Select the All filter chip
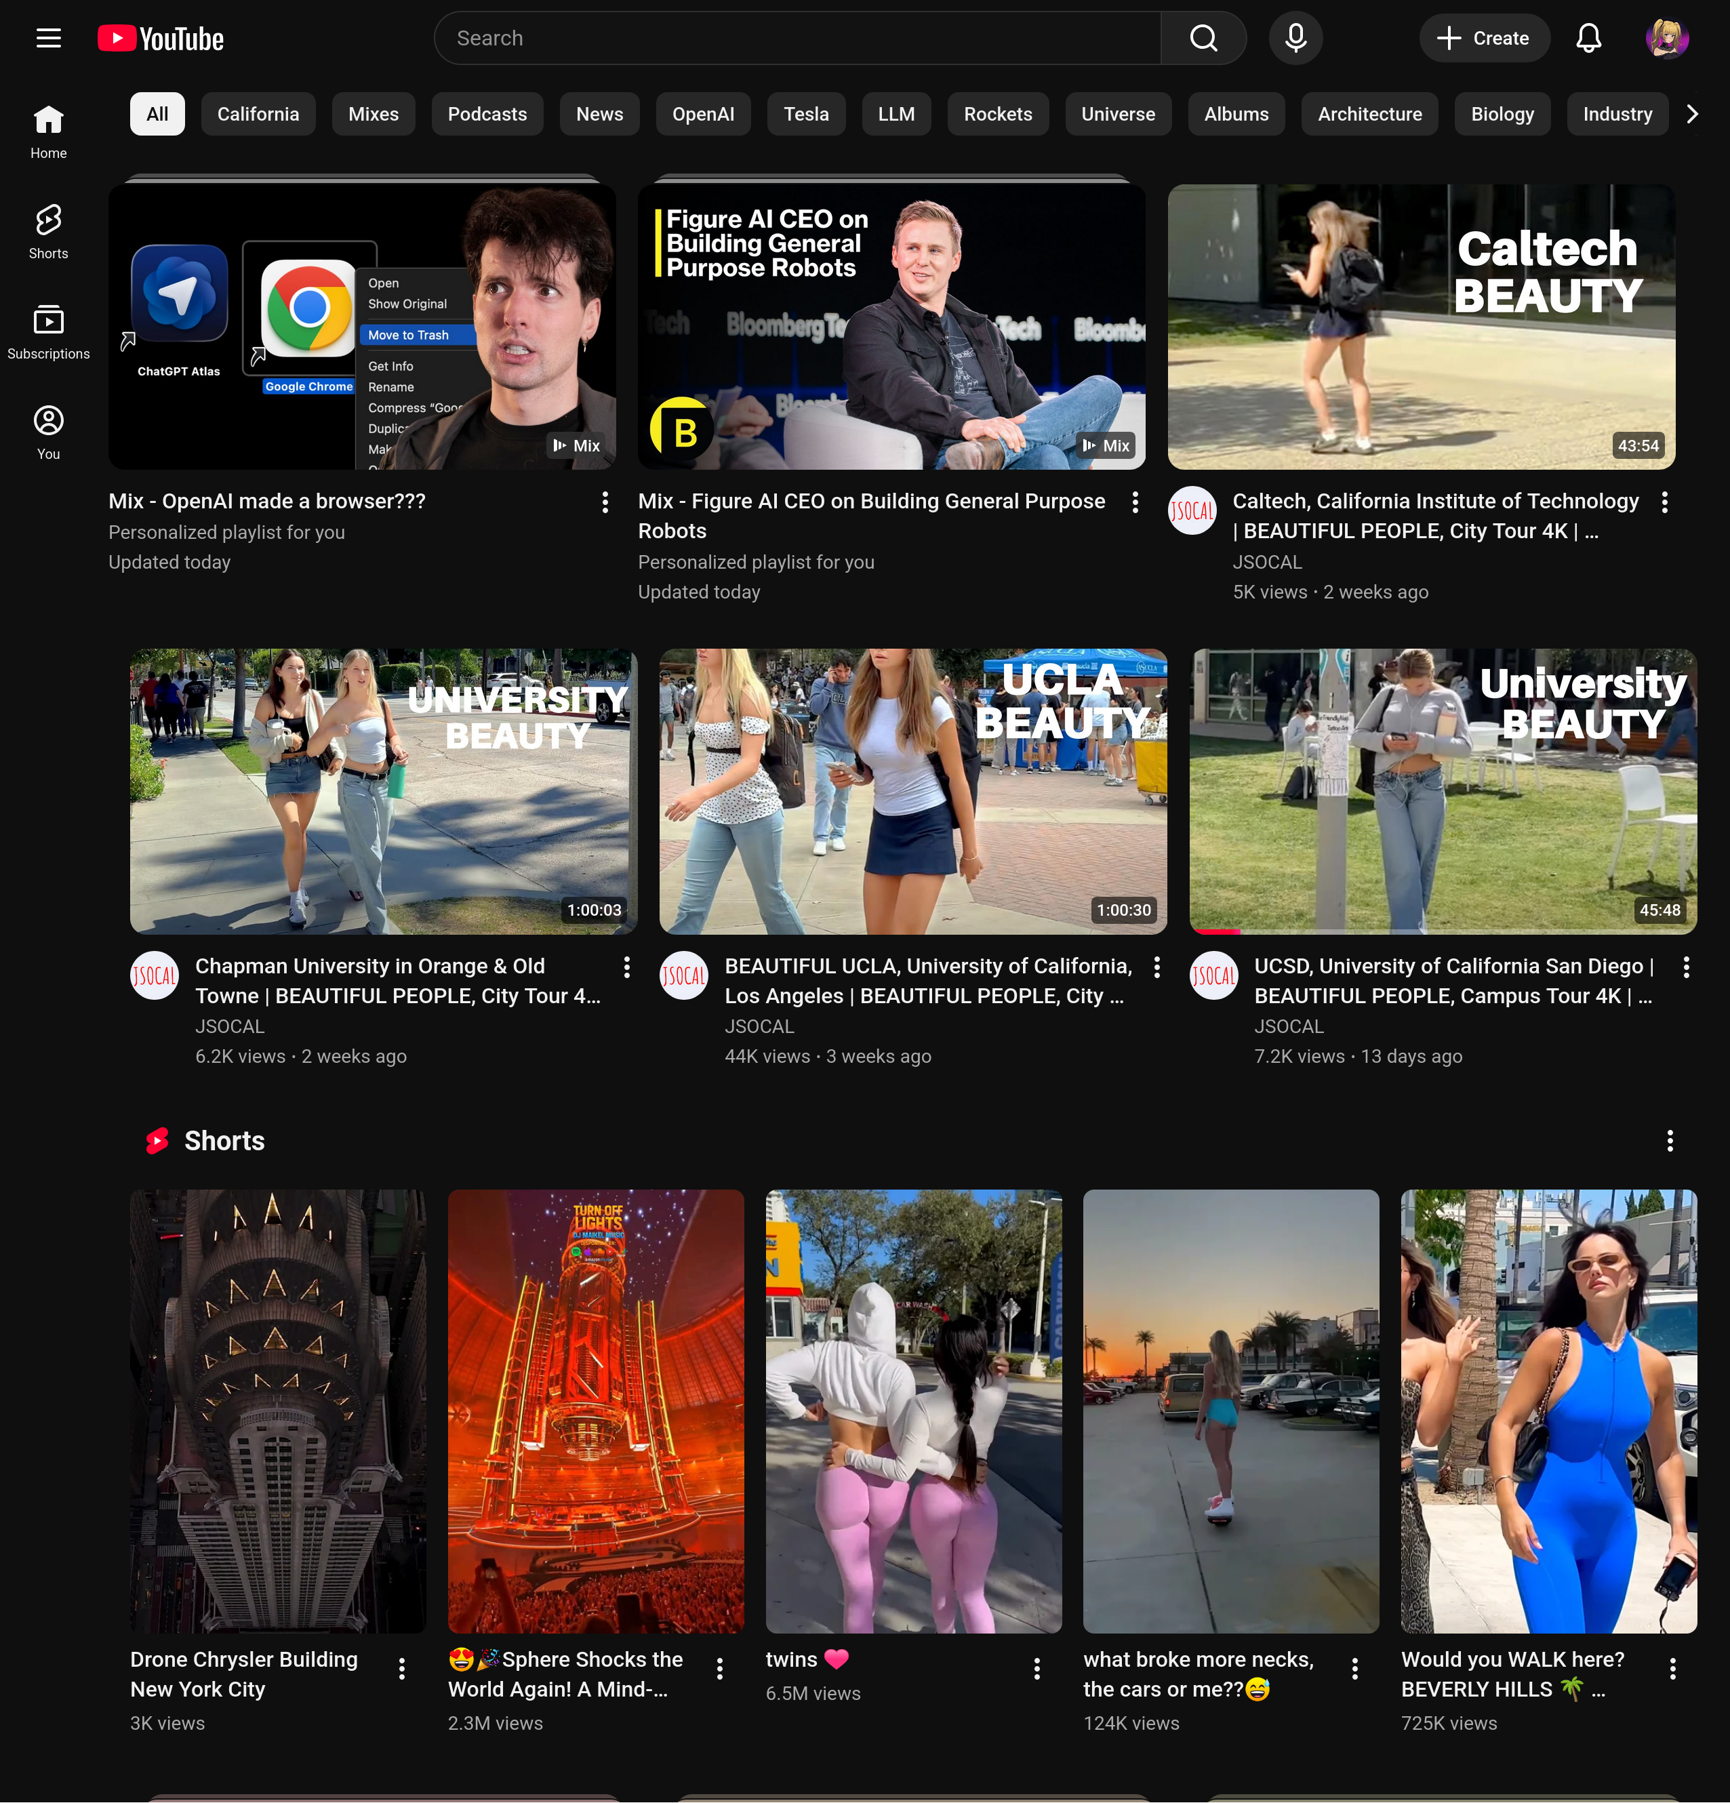Viewport: 1730px width, 1803px height. (x=157, y=114)
